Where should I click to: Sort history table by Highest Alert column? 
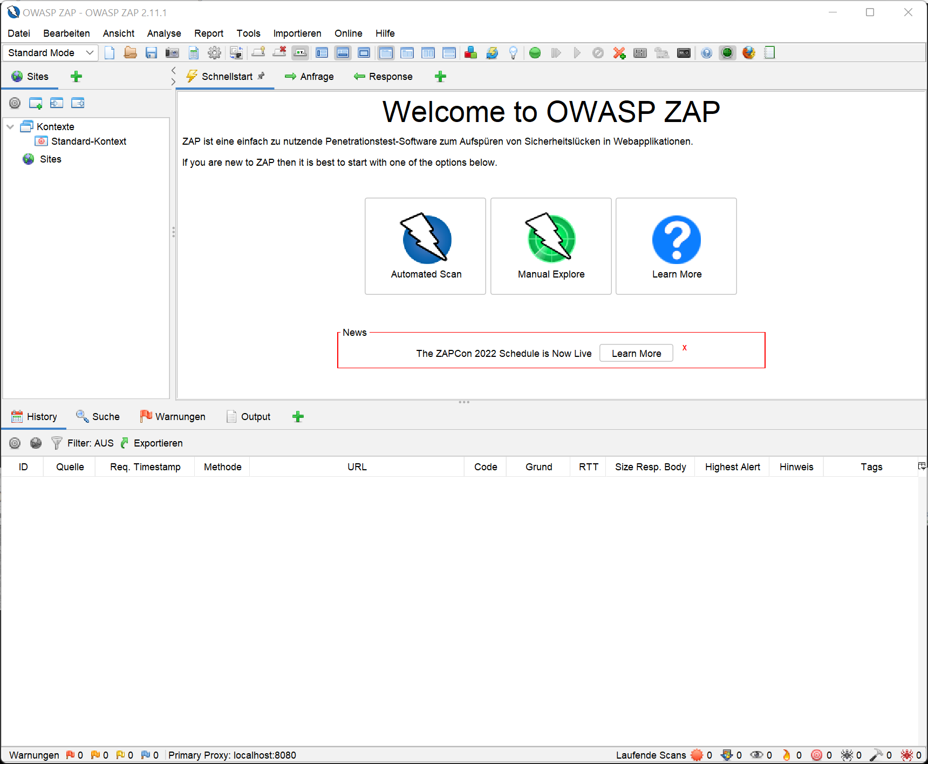coord(732,467)
